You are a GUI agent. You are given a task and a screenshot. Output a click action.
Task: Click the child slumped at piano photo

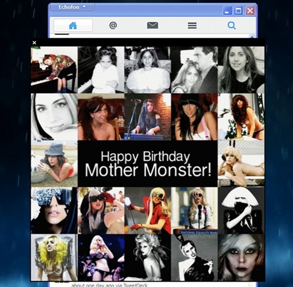tap(54, 70)
